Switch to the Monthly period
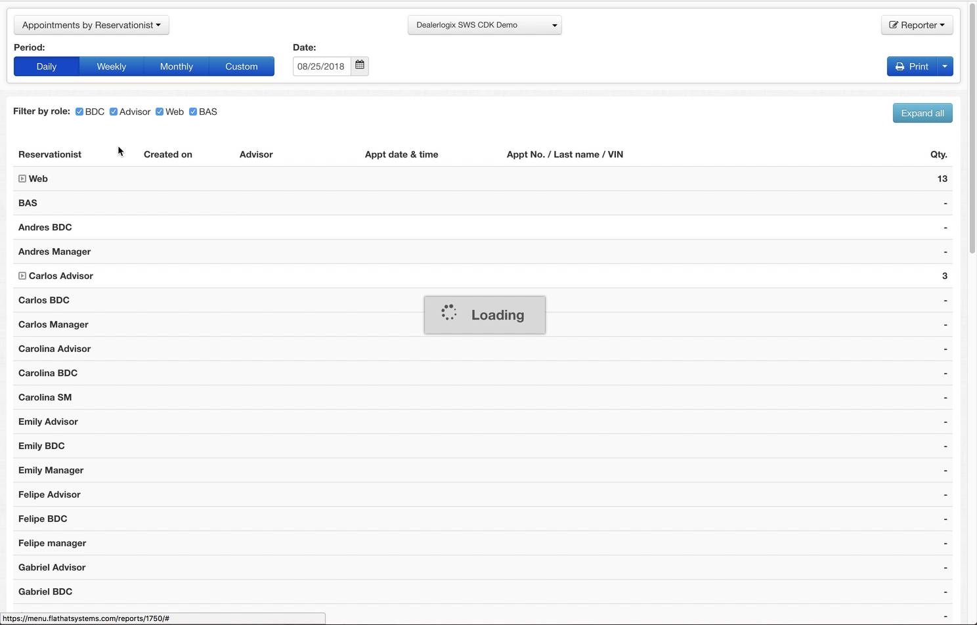977x625 pixels. click(x=177, y=66)
